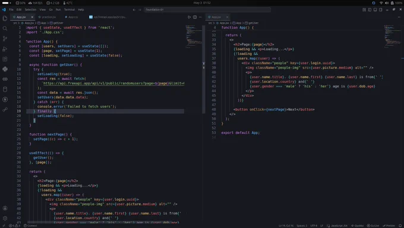Close the App.jsx tab in left editor

coord(32,17)
